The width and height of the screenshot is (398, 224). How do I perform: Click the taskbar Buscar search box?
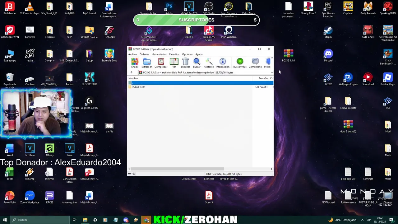click(x=40, y=220)
